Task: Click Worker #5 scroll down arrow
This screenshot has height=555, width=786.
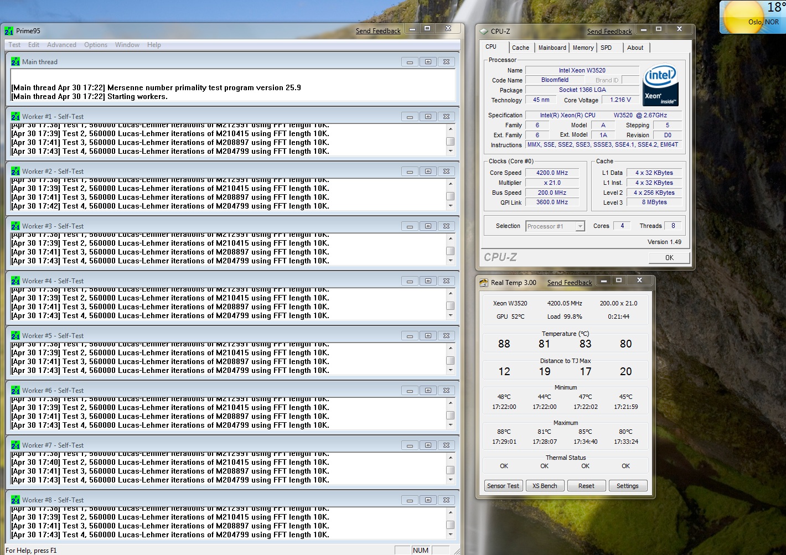Action: (451, 370)
